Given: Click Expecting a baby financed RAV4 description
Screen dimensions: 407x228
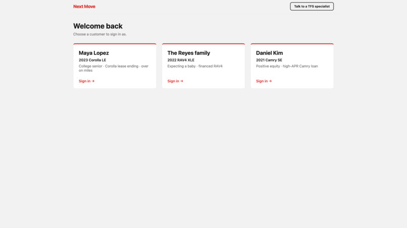Looking at the screenshot, I should 195,66.
